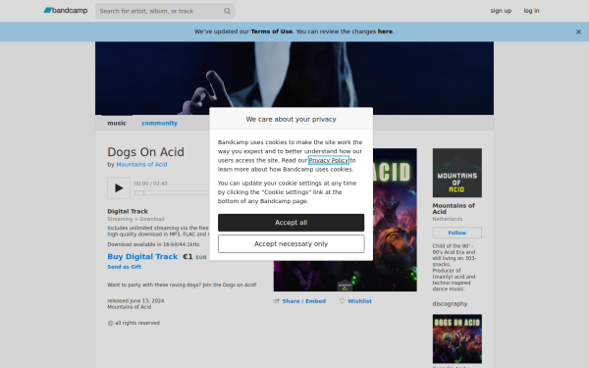
Task: Click the 'Digital Track' heading
Action: 128,211
